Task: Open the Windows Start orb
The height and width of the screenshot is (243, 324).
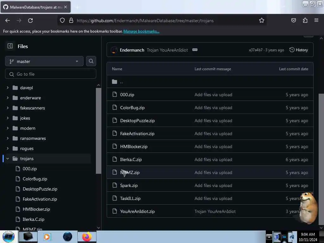Action: point(9,237)
